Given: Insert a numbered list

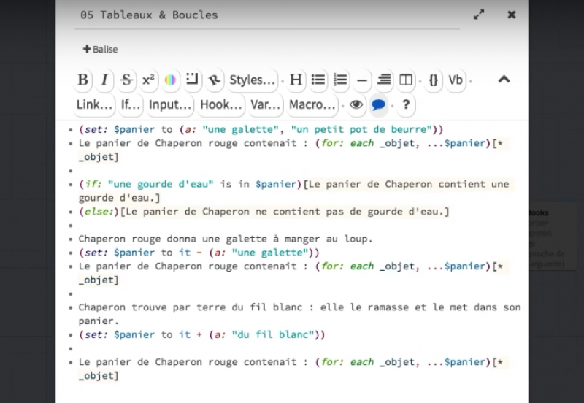Looking at the screenshot, I should pyautogui.click(x=339, y=80).
